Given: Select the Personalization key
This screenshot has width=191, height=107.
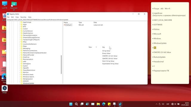Looking at the screenshot, I should click(28, 59).
